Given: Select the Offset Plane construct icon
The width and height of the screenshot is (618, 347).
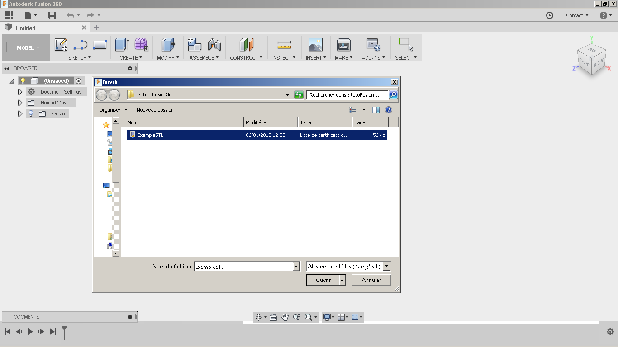Looking at the screenshot, I should 247,44.
